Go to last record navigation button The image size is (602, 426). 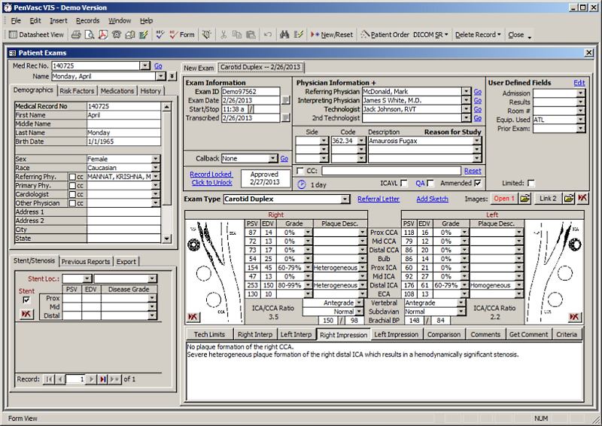tap(103, 379)
